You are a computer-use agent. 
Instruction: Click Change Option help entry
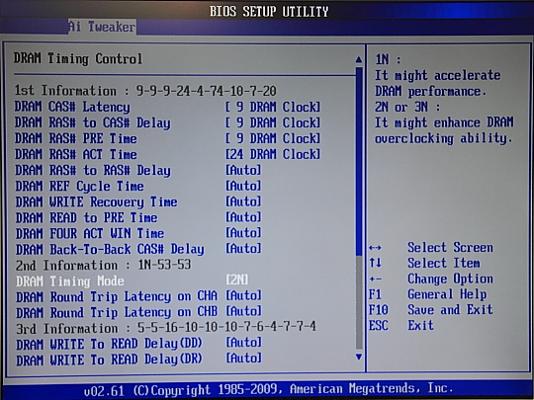click(x=450, y=279)
